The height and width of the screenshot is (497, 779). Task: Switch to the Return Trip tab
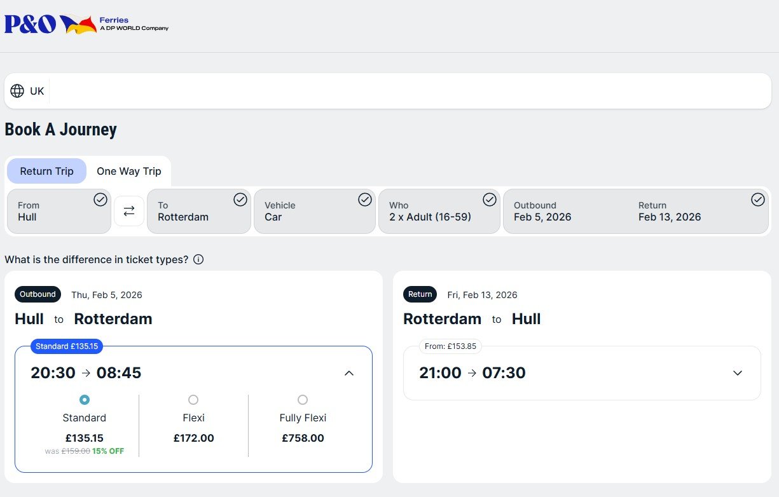click(x=46, y=170)
